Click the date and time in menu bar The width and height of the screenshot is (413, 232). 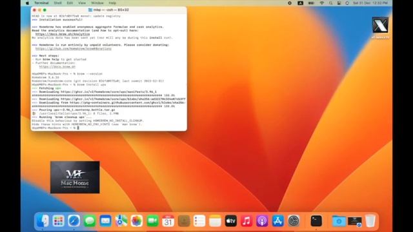[370, 3]
